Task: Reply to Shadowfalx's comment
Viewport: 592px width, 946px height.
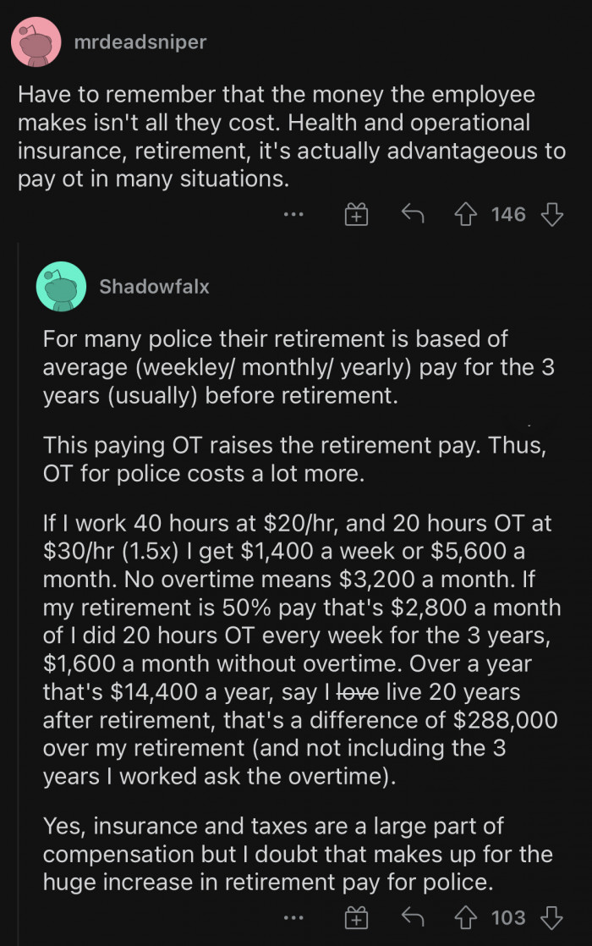Action: [412, 917]
